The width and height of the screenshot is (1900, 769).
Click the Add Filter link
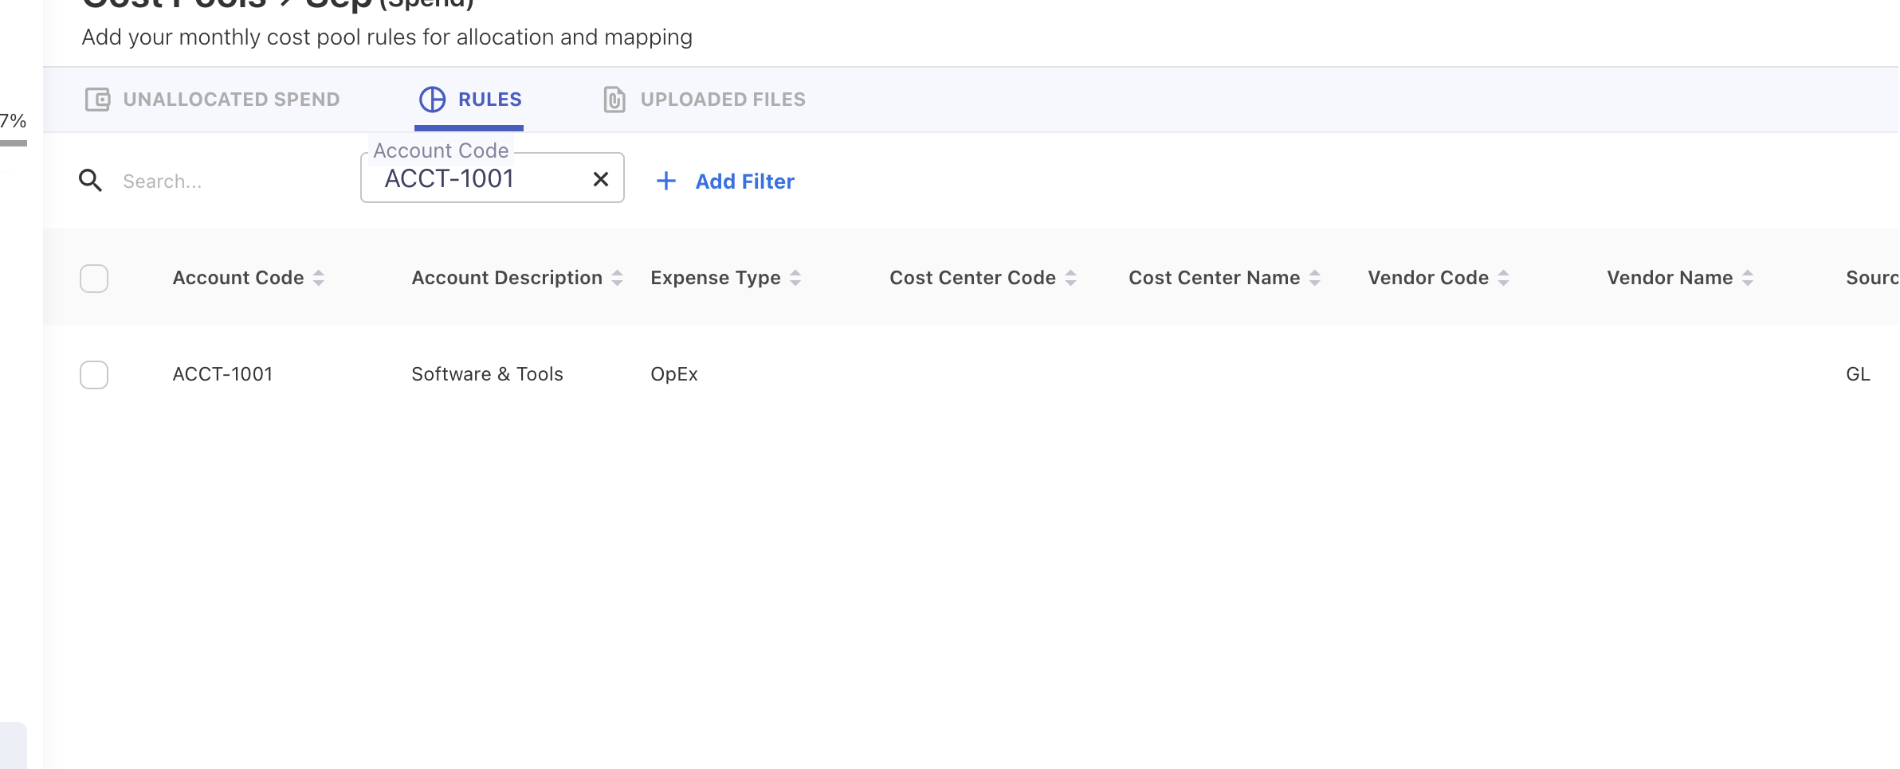pyautogui.click(x=744, y=182)
